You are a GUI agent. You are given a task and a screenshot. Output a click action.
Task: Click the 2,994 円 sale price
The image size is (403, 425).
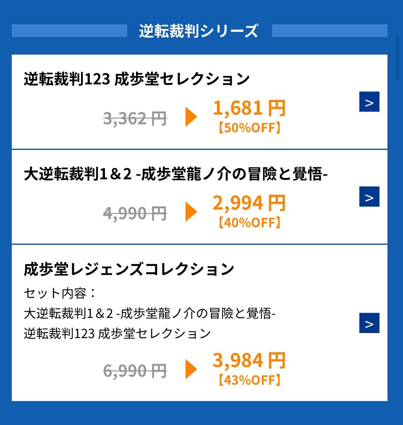click(x=249, y=203)
